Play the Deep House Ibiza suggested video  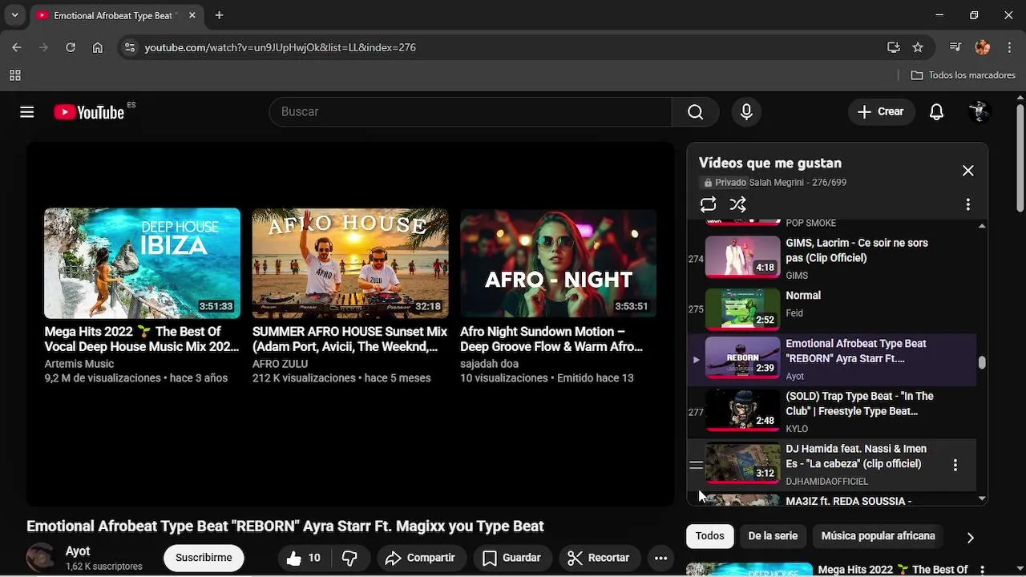click(142, 263)
